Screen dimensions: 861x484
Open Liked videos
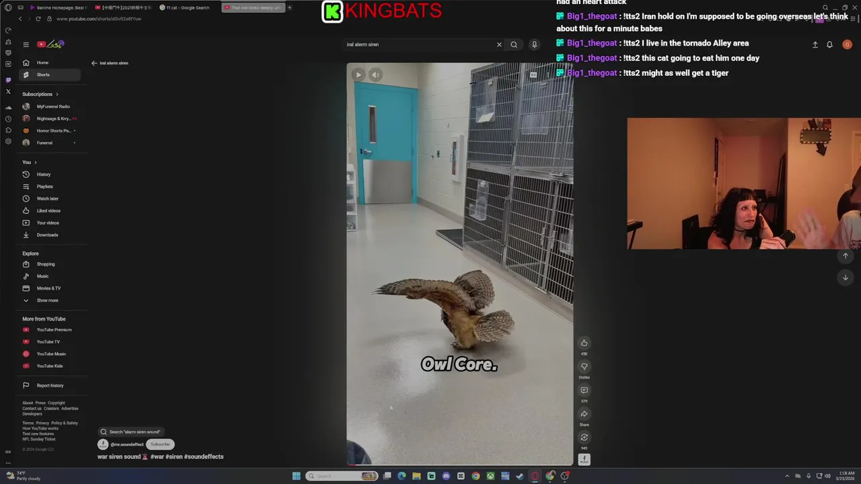[x=48, y=210]
